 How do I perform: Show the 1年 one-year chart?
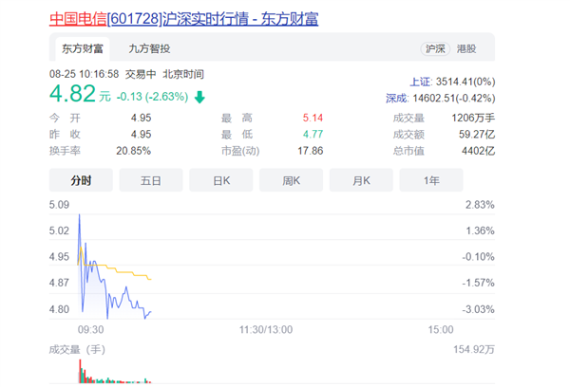pos(430,180)
